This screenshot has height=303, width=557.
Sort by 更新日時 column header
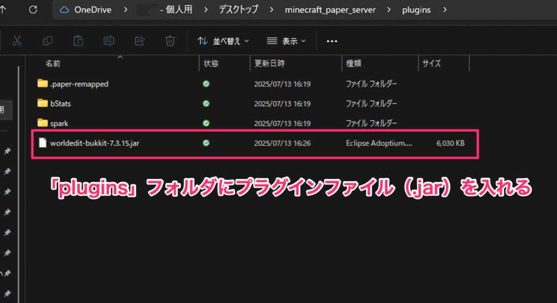[270, 64]
